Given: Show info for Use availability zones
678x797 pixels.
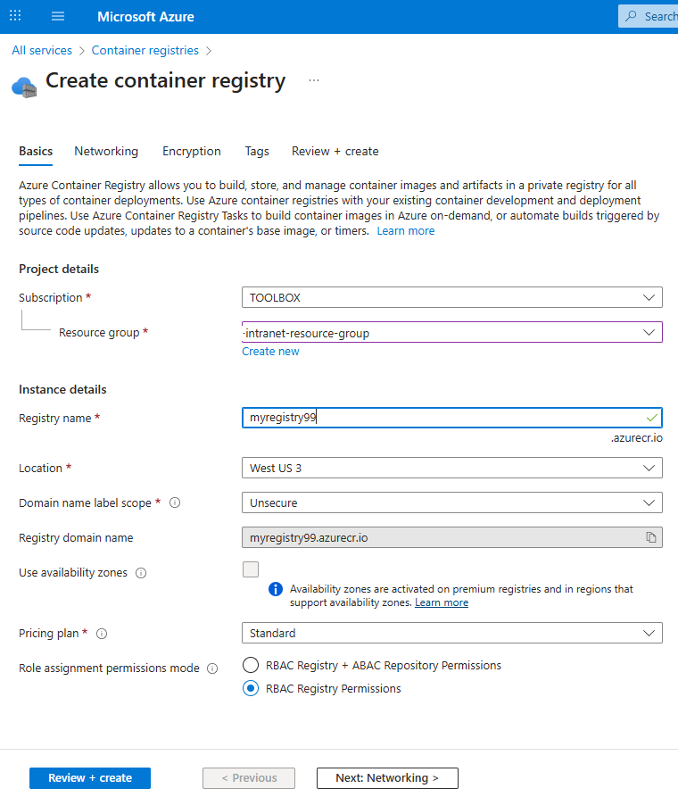Looking at the screenshot, I should [x=141, y=573].
